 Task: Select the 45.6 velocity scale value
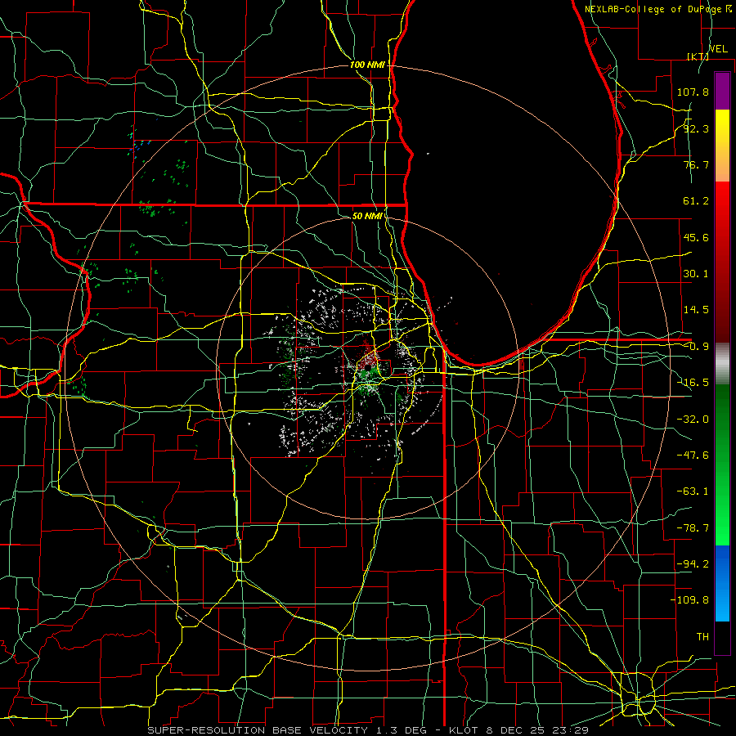pos(696,237)
